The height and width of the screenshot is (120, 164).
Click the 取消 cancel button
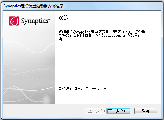pyautogui.click(x=146, y=111)
